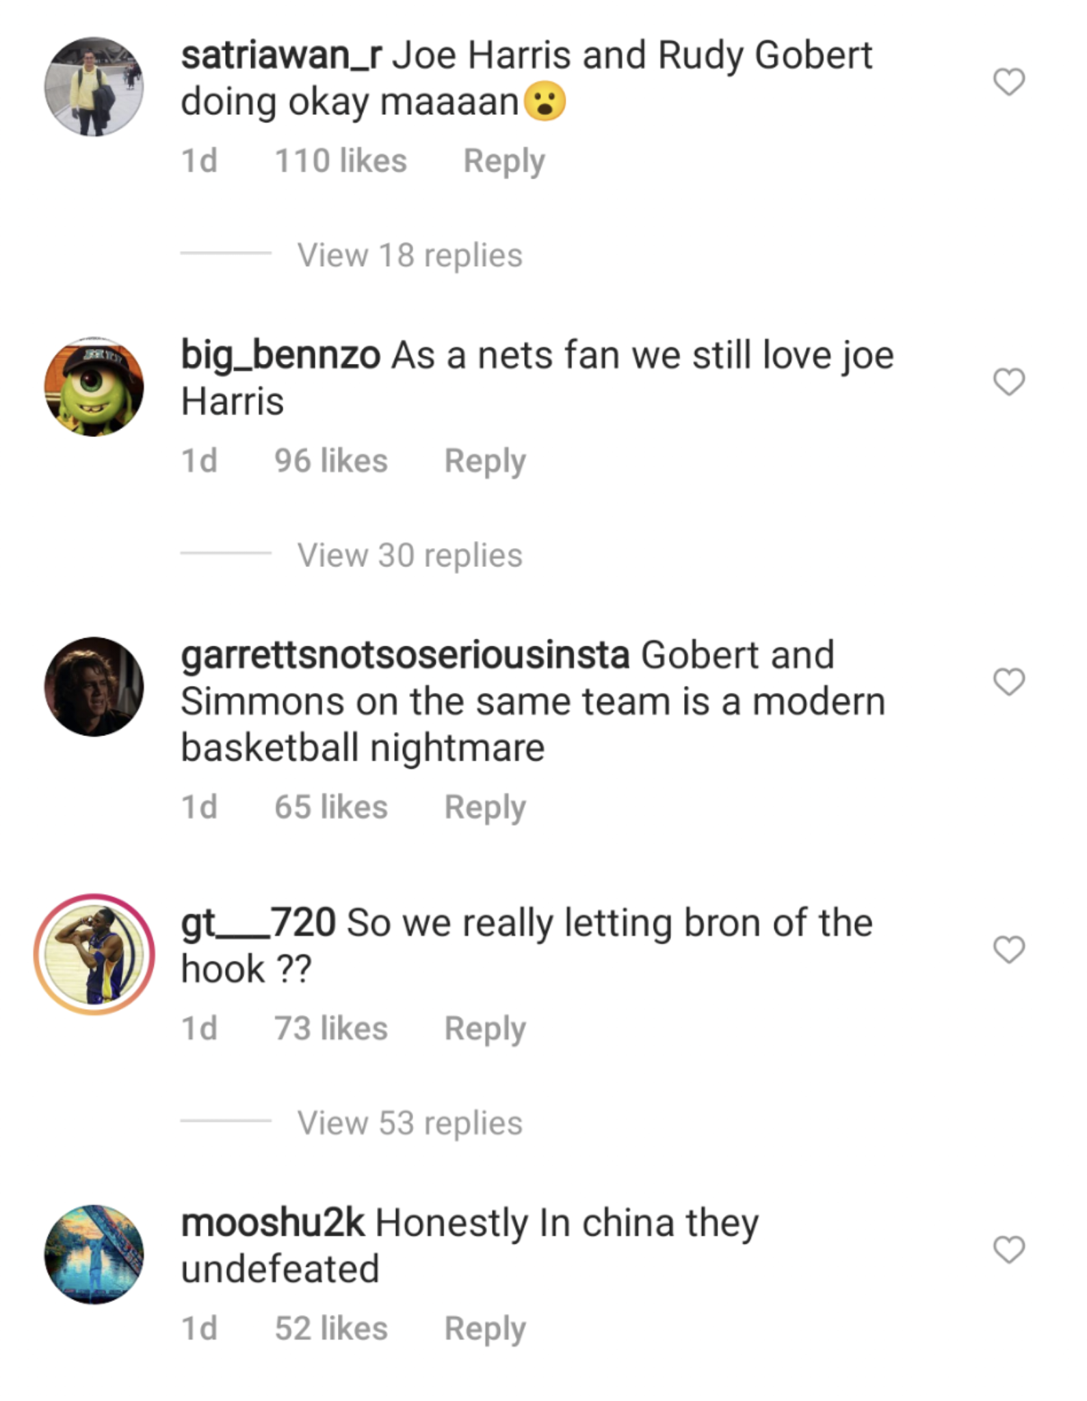Reply to mooshu2k's comment
The width and height of the screenshot is (1087, 1401).
click(x=485, y=1328)
